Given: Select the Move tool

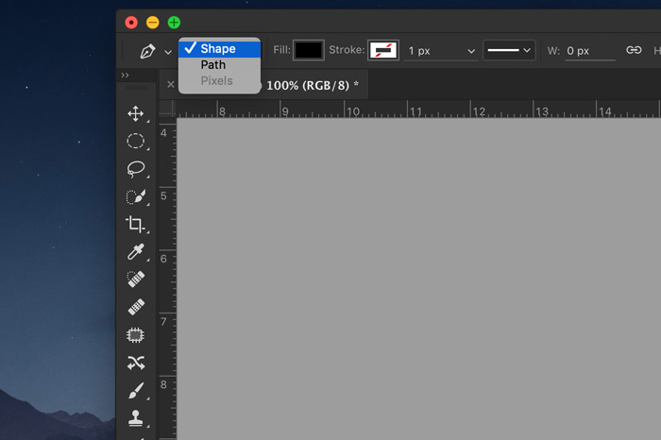Looking at the screenshot, I should pos(135,113).
